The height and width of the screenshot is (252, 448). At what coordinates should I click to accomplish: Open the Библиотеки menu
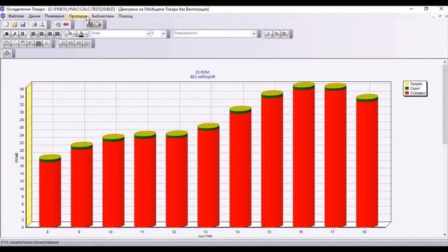(x=103, y=16)
